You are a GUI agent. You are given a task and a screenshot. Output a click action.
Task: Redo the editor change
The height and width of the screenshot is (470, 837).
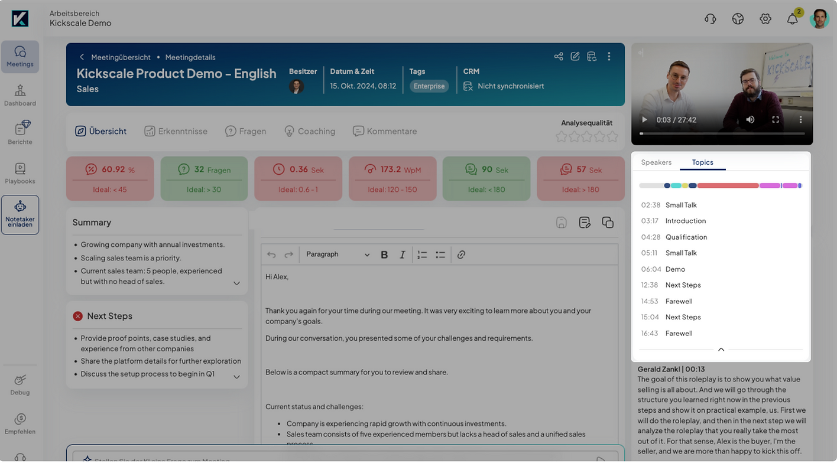pos(288,254)
